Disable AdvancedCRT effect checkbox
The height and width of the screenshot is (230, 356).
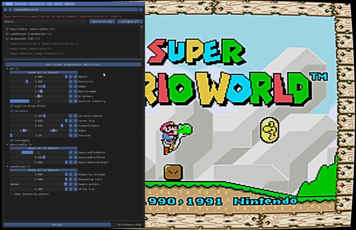click(7, 39)
